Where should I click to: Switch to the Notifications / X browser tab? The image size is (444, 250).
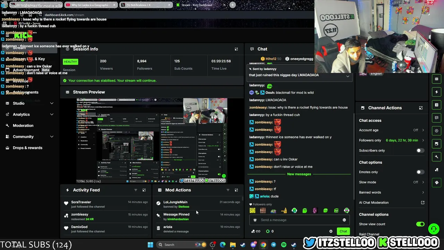pos(145,5)
